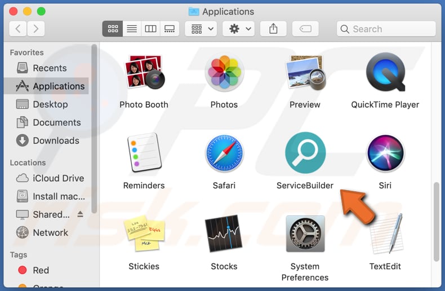Viewport: 445px width, 291px height.
Task: Switch to column view
Action: [x=150, y=29]
